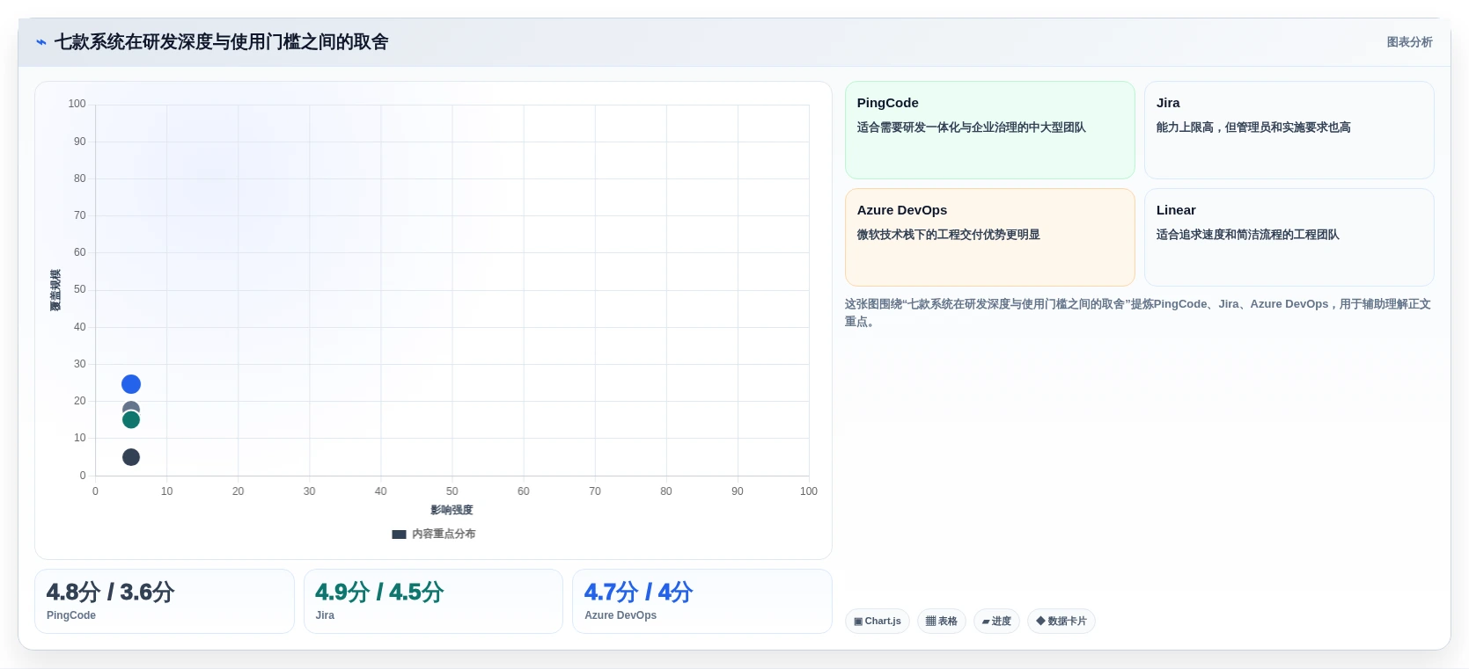Click the Chart.js tag

click(x=878, y=622)
